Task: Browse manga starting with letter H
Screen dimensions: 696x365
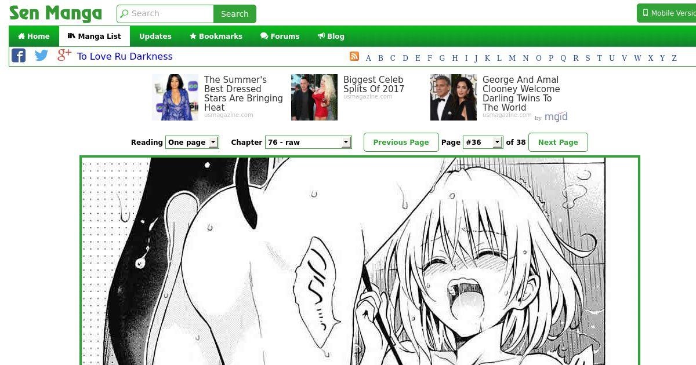Action: pyautogui.click(x=455, y=58)
